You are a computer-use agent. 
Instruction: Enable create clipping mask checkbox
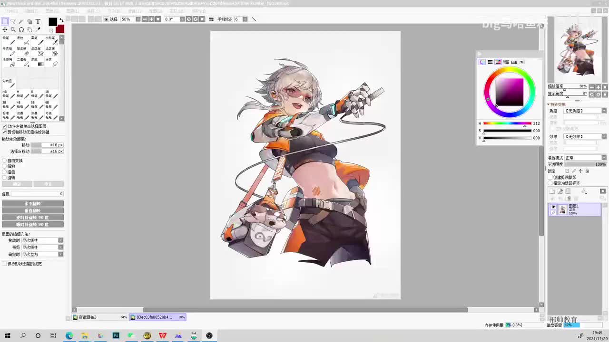point(550,177)
